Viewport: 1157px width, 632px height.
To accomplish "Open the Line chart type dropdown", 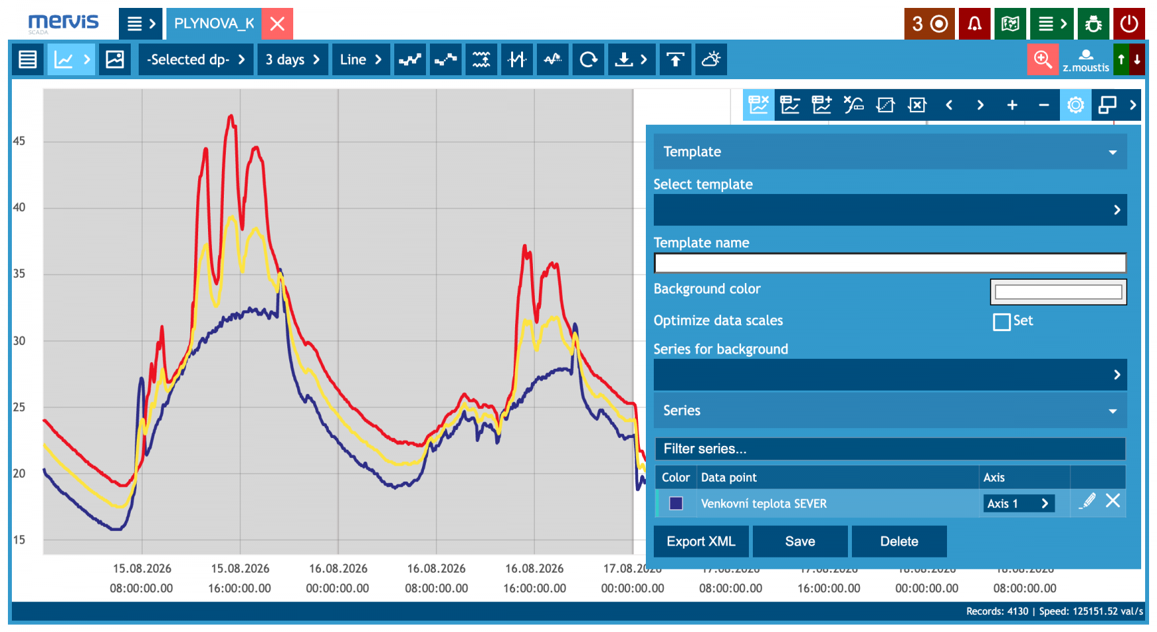I will (361, 59).
